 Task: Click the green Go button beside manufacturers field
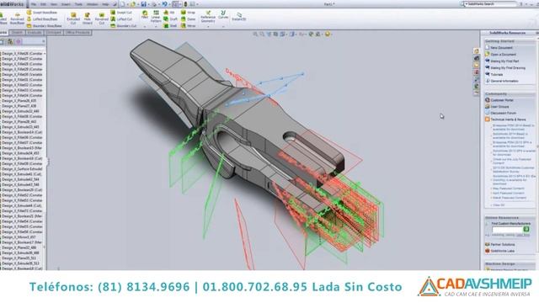526,229
